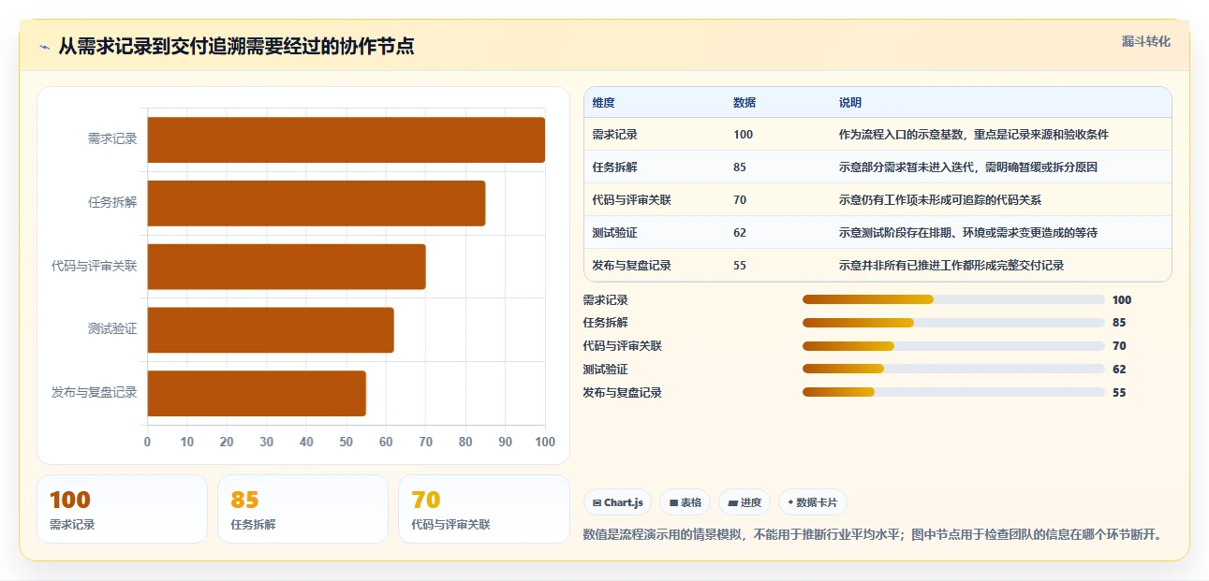Screen dimensions: 1209x581
Task: Open the stat card with value 100
Action: (x=122, y=509)
